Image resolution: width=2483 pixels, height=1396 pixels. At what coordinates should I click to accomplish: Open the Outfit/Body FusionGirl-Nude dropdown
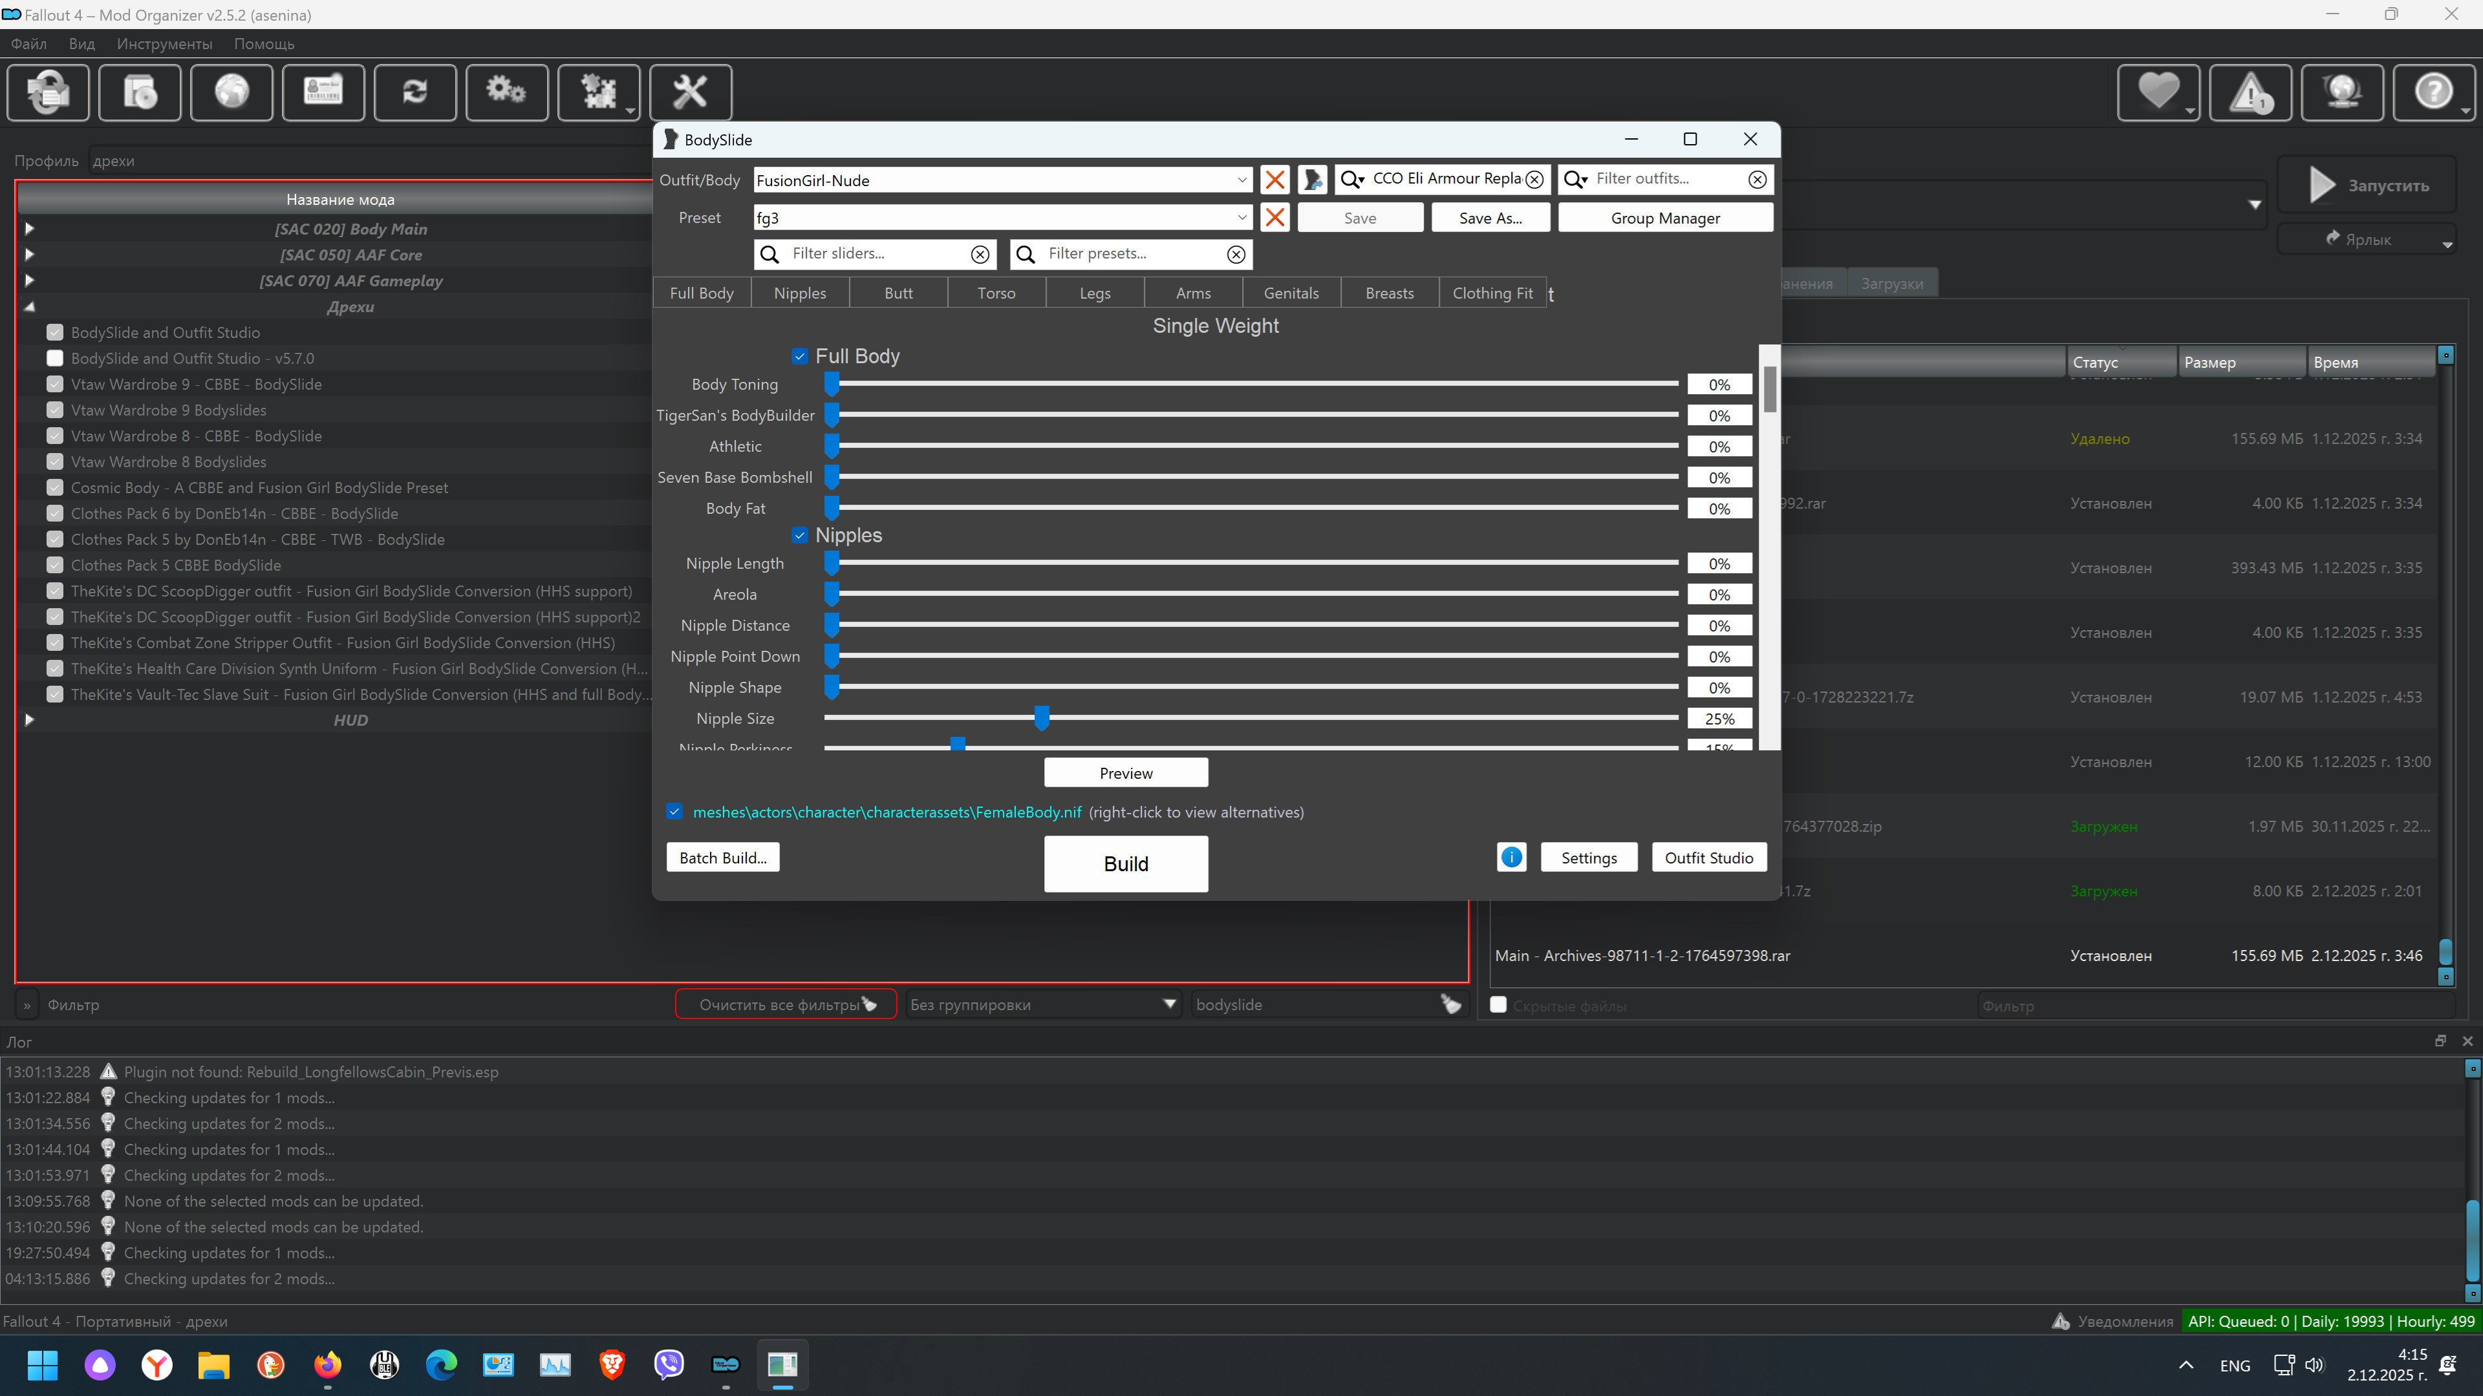(1241, 180)
